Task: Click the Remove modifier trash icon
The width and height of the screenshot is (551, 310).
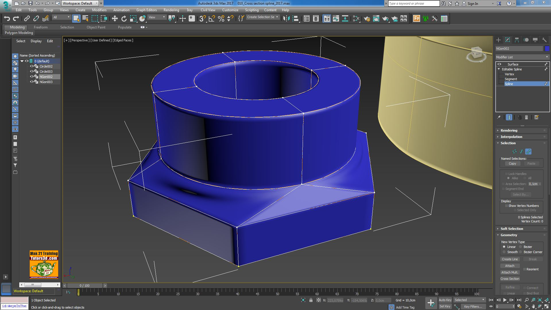Action: click(x=526, y=117)
